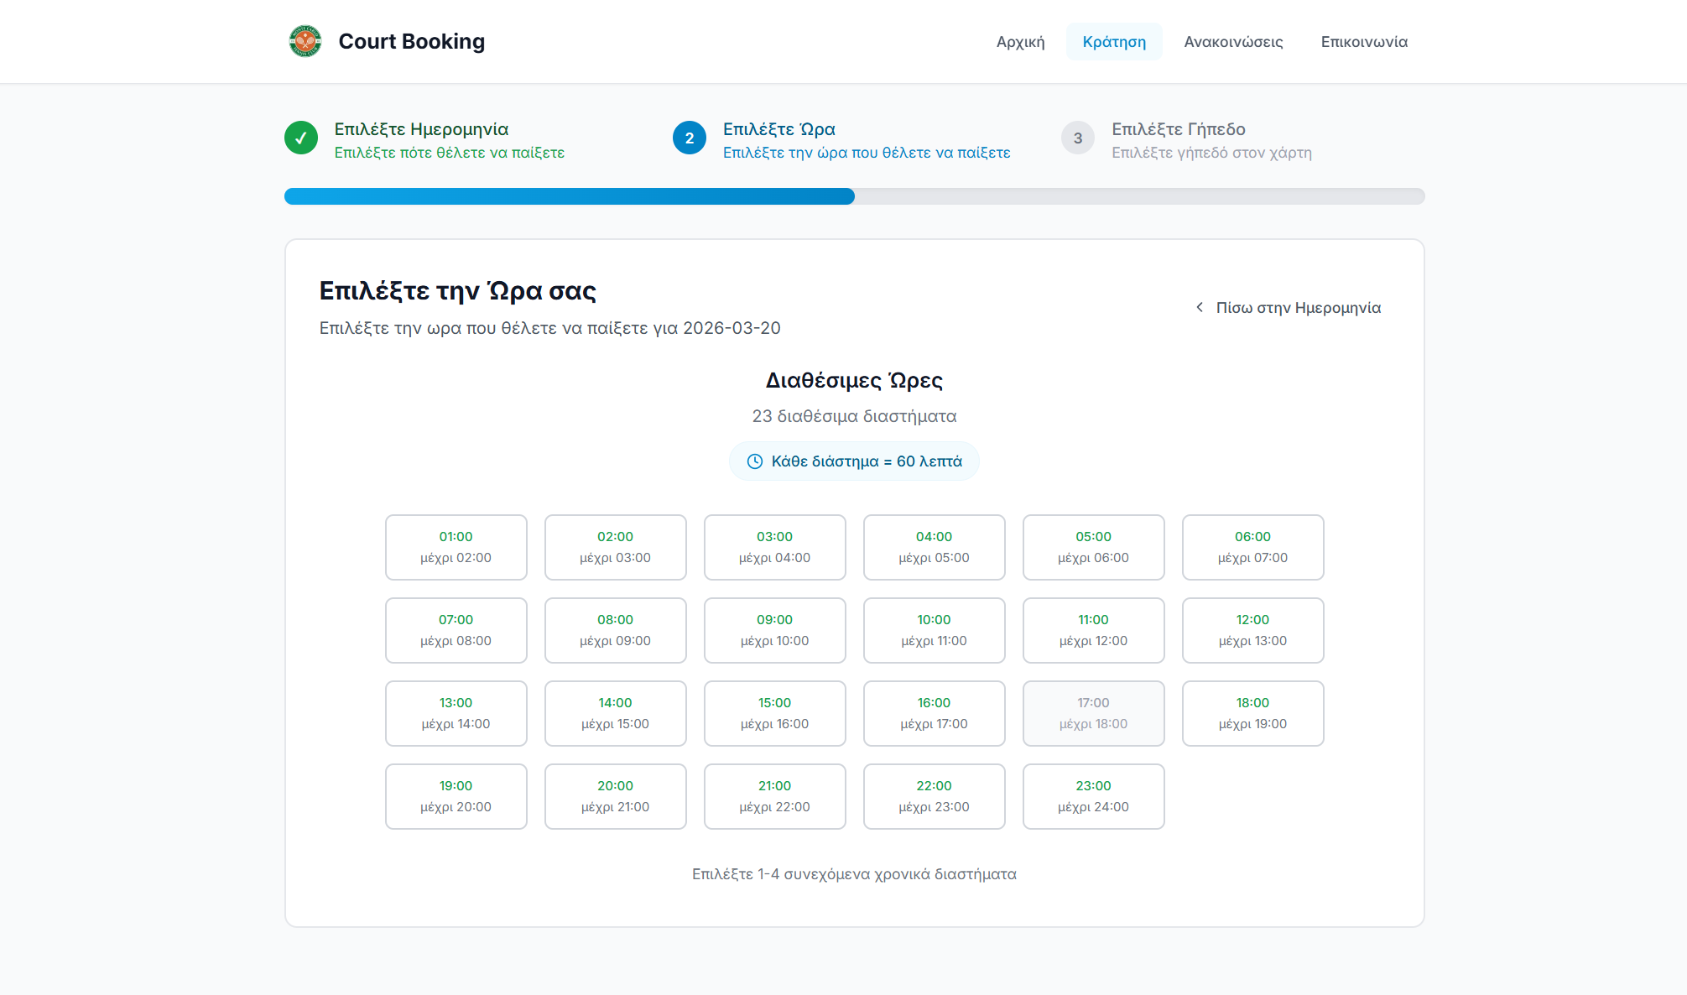Go back via Πίσω στην Ημερομηνία

pos(1288,308)
